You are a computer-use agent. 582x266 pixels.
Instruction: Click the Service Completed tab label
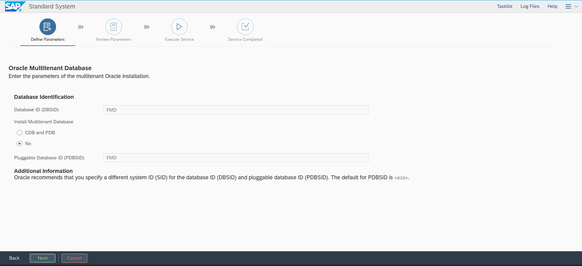tap(245, 40)
